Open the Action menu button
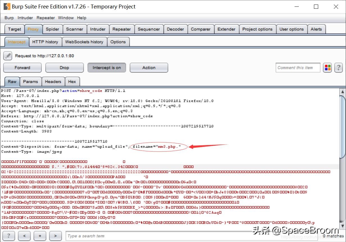This screenshot has height=242, width=346. pyautogui.click(x=149, y=68)
